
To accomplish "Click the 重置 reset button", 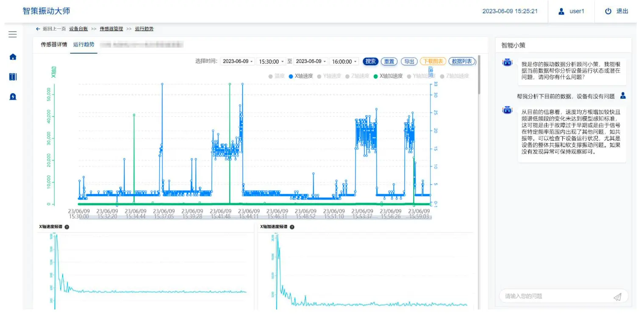I will tap(389, 61).
